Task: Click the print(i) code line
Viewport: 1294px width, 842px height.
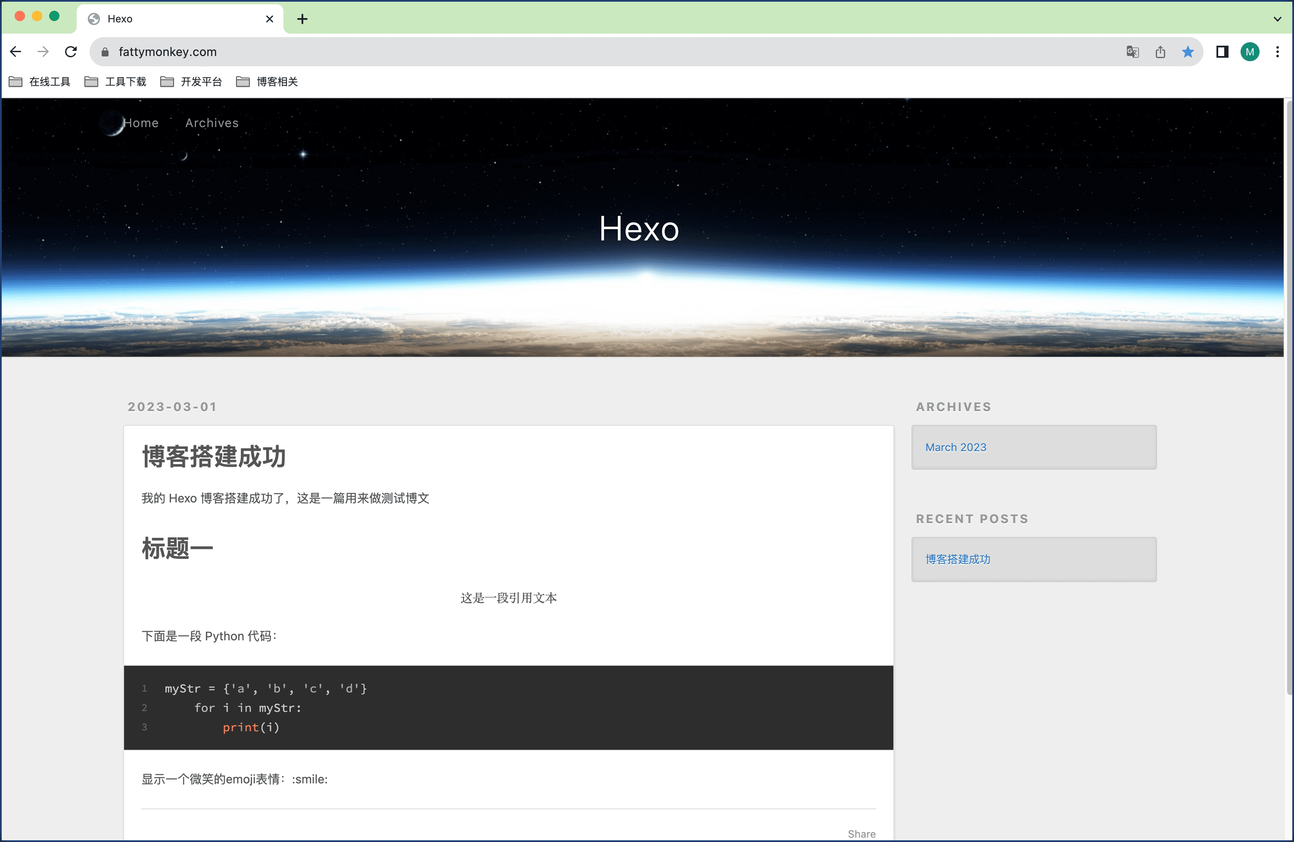Action: [251, 727]
